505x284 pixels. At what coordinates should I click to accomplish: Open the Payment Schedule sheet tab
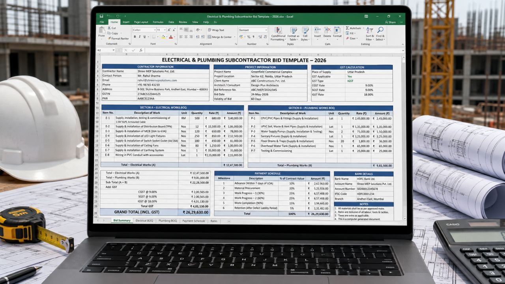click(193, 221)
